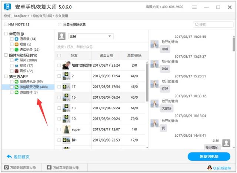Open the hamburger menu icon

point(194,7)
